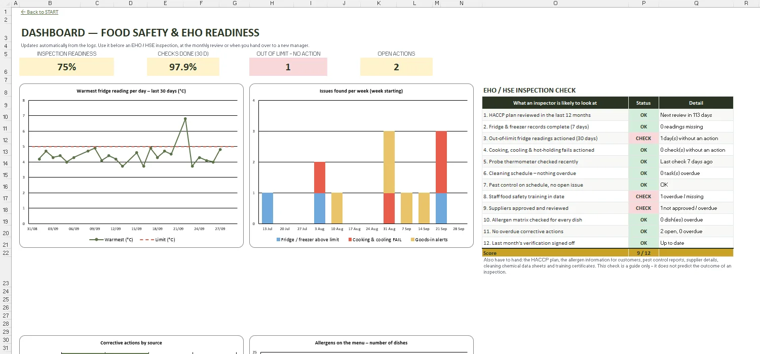Click the Fridge / freezer above limit legend entry

(x=308, y=240)
